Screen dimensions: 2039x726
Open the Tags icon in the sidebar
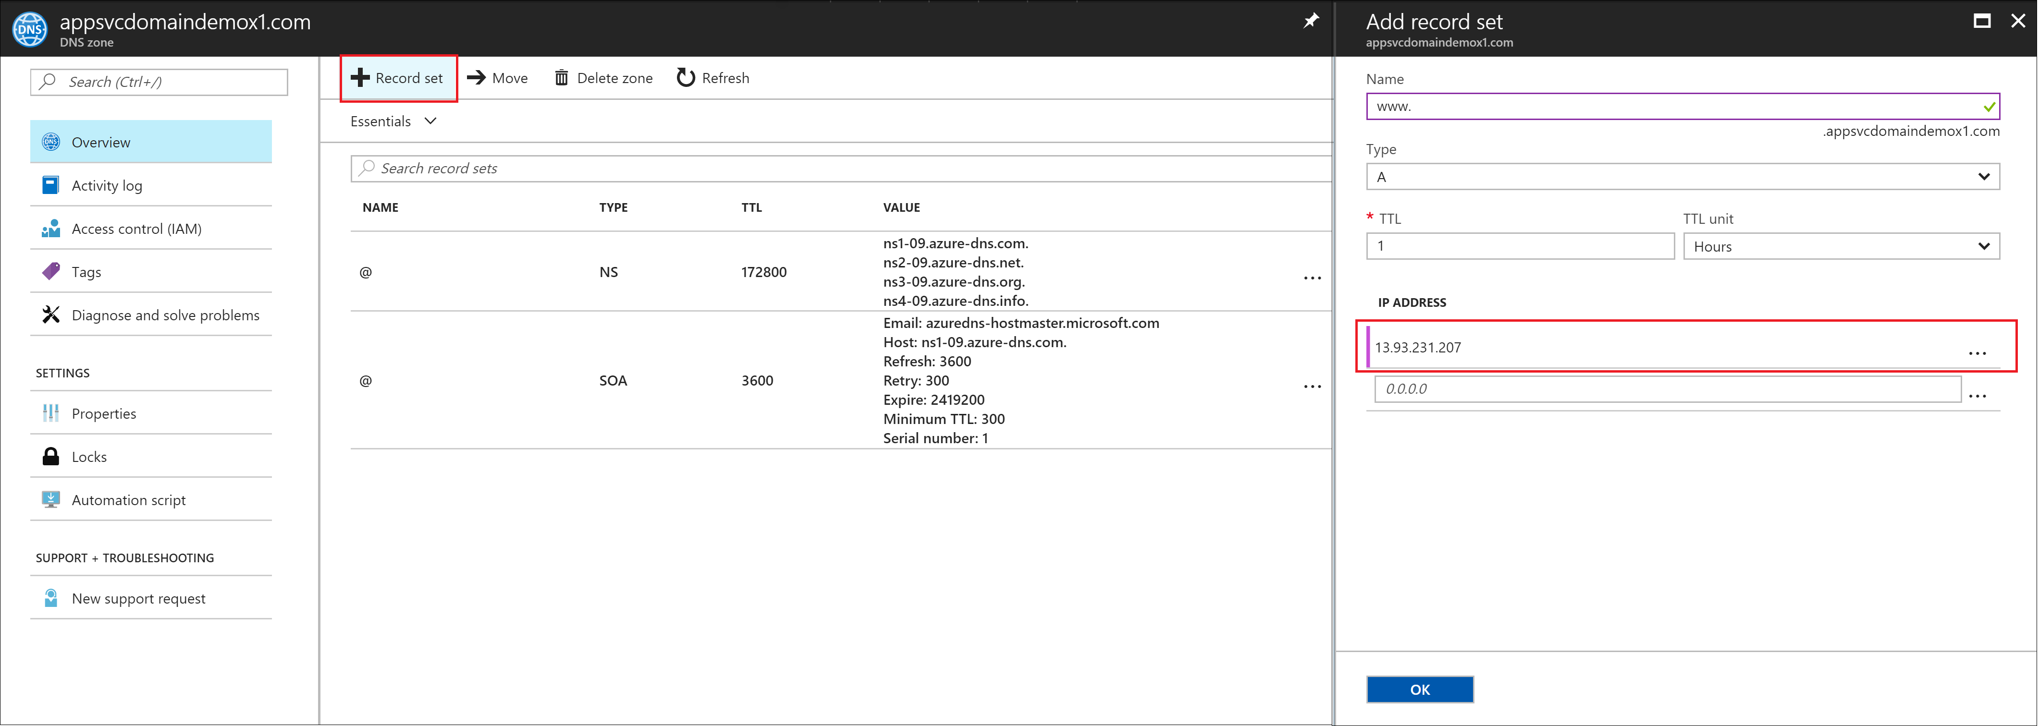tap(51, 271)
